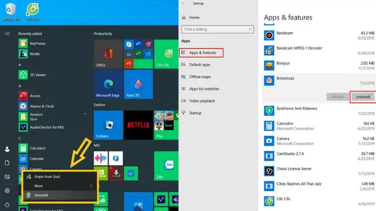Open 3D Viewer app in Start list
This screenshot has width=376, height=211.
click(x=32, y=75)
